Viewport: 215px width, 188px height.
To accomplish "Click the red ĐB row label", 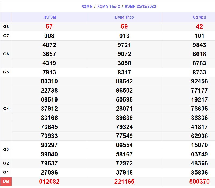I will (6, 182).
